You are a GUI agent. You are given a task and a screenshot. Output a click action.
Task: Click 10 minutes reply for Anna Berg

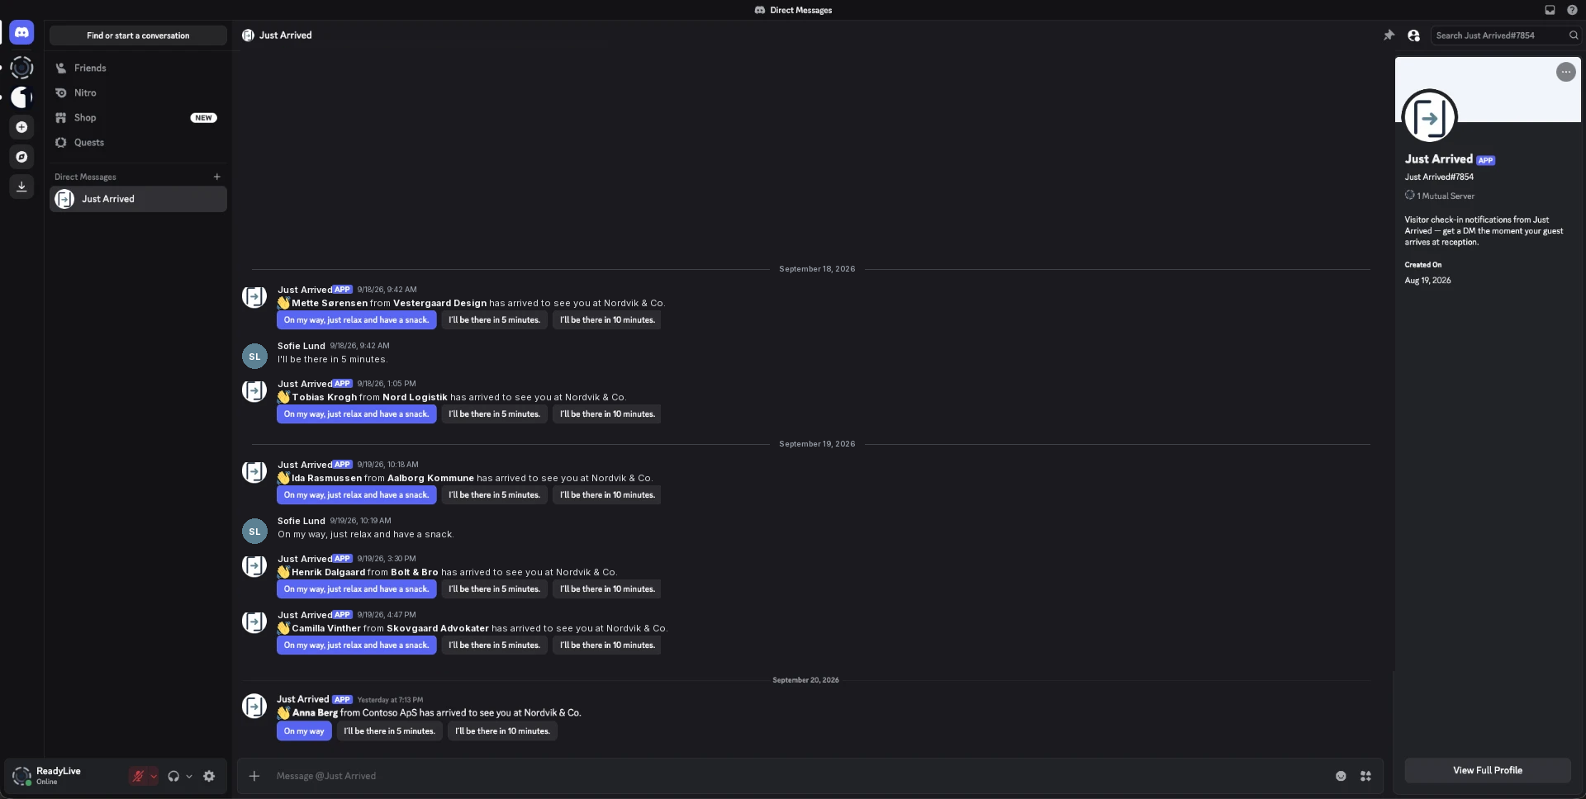pyautogui.click(x=502, y=731)
